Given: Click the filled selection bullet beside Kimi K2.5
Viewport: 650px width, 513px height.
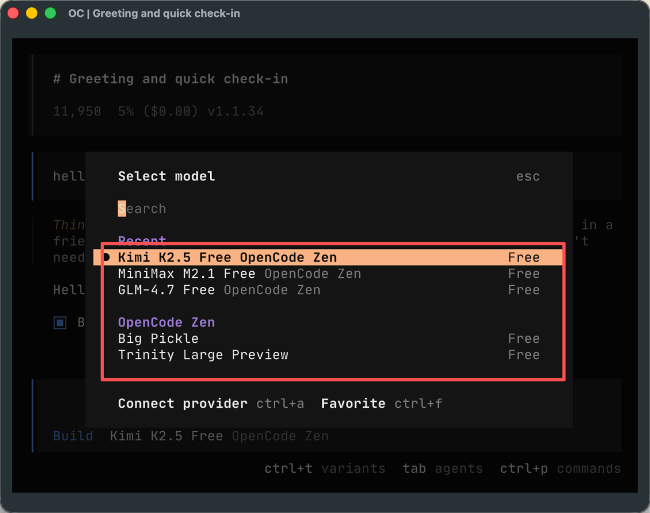Looking at the screenshot, I should (x=107, y=257).
